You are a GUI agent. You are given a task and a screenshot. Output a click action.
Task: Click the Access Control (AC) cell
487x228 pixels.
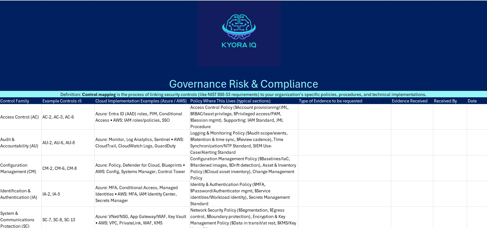pyautogui.click(x=20, y=117)
